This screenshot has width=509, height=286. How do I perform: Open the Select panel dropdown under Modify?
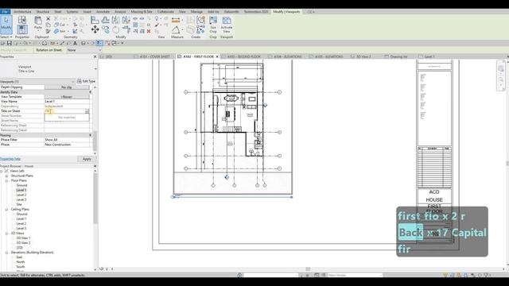[x=6, y=37]
